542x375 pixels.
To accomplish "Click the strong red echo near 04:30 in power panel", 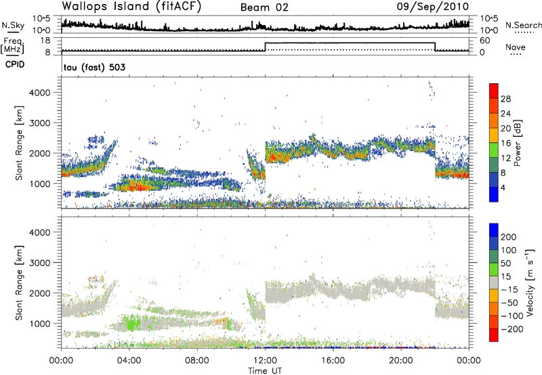I will click(139, 187).
